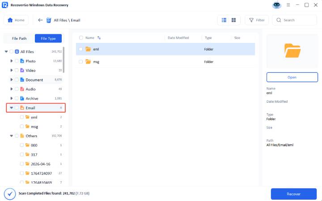Select the 000 folder in tree
This screenshot has height=201, width=322.
(34, 145)
